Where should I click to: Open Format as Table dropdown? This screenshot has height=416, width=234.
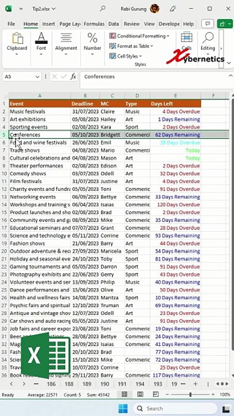click(131, 46)
